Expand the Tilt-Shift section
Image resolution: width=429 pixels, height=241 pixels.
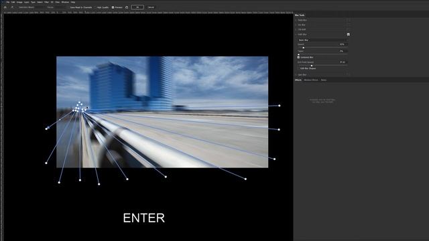[x=296, y=29]
